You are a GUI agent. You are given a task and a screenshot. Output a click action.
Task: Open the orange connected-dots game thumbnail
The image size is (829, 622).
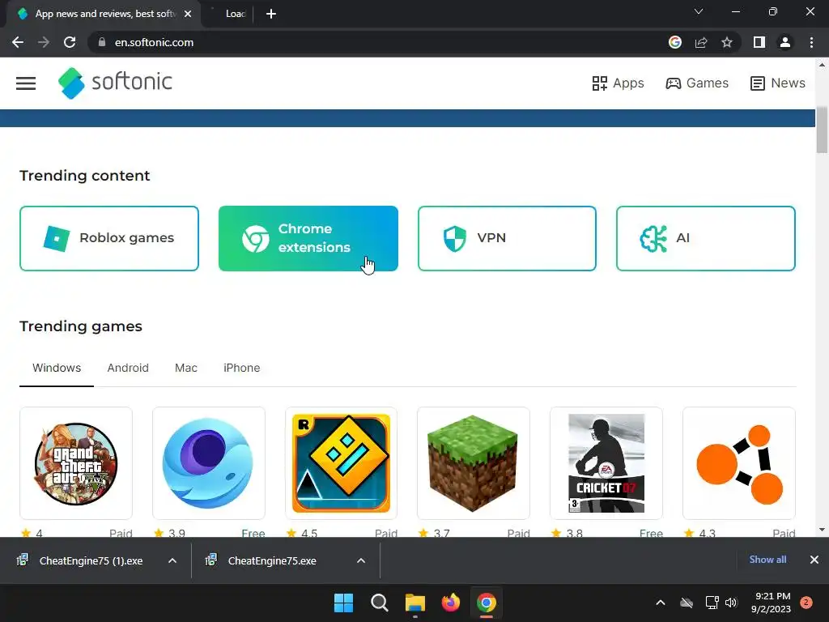[x=738, y=463]
